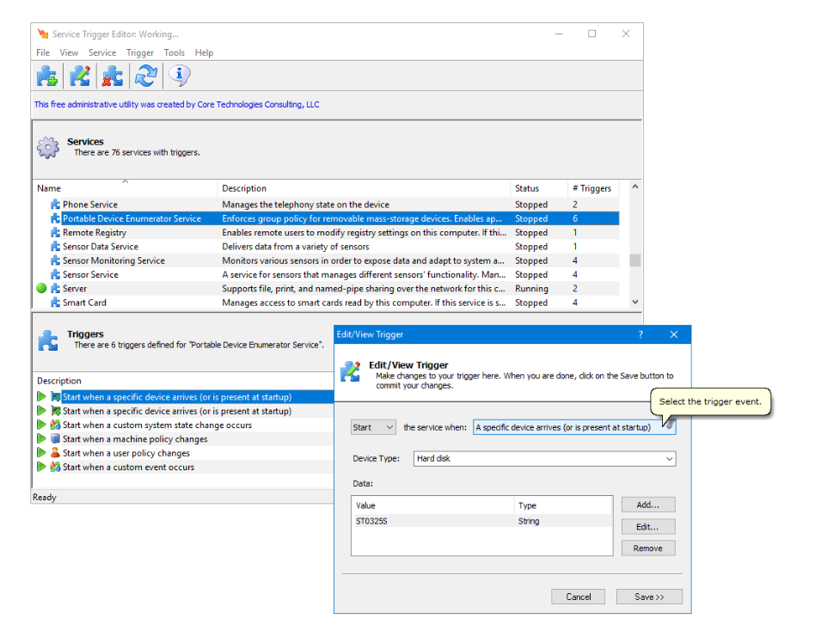Click the Delete Trigger toolbar icon
Screen dimensions: 815x637
tap(112, 76)
